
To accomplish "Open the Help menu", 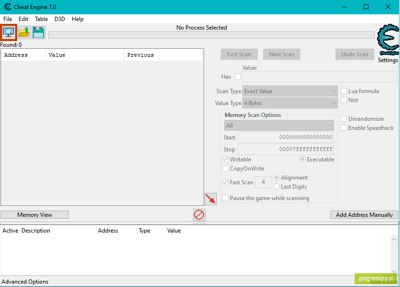I will 77,19.
